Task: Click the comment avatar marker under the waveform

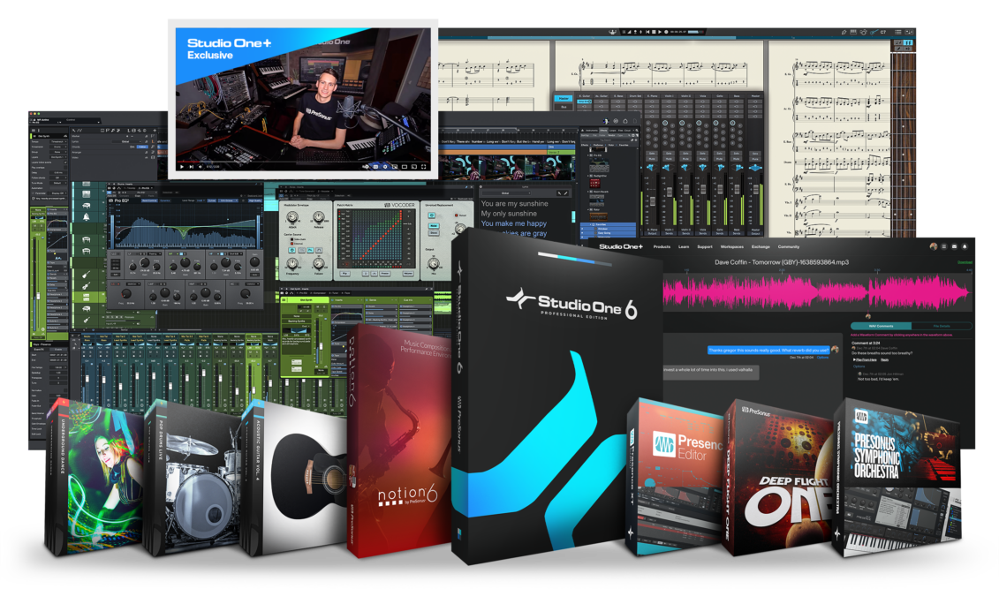Action: [867, 316]
